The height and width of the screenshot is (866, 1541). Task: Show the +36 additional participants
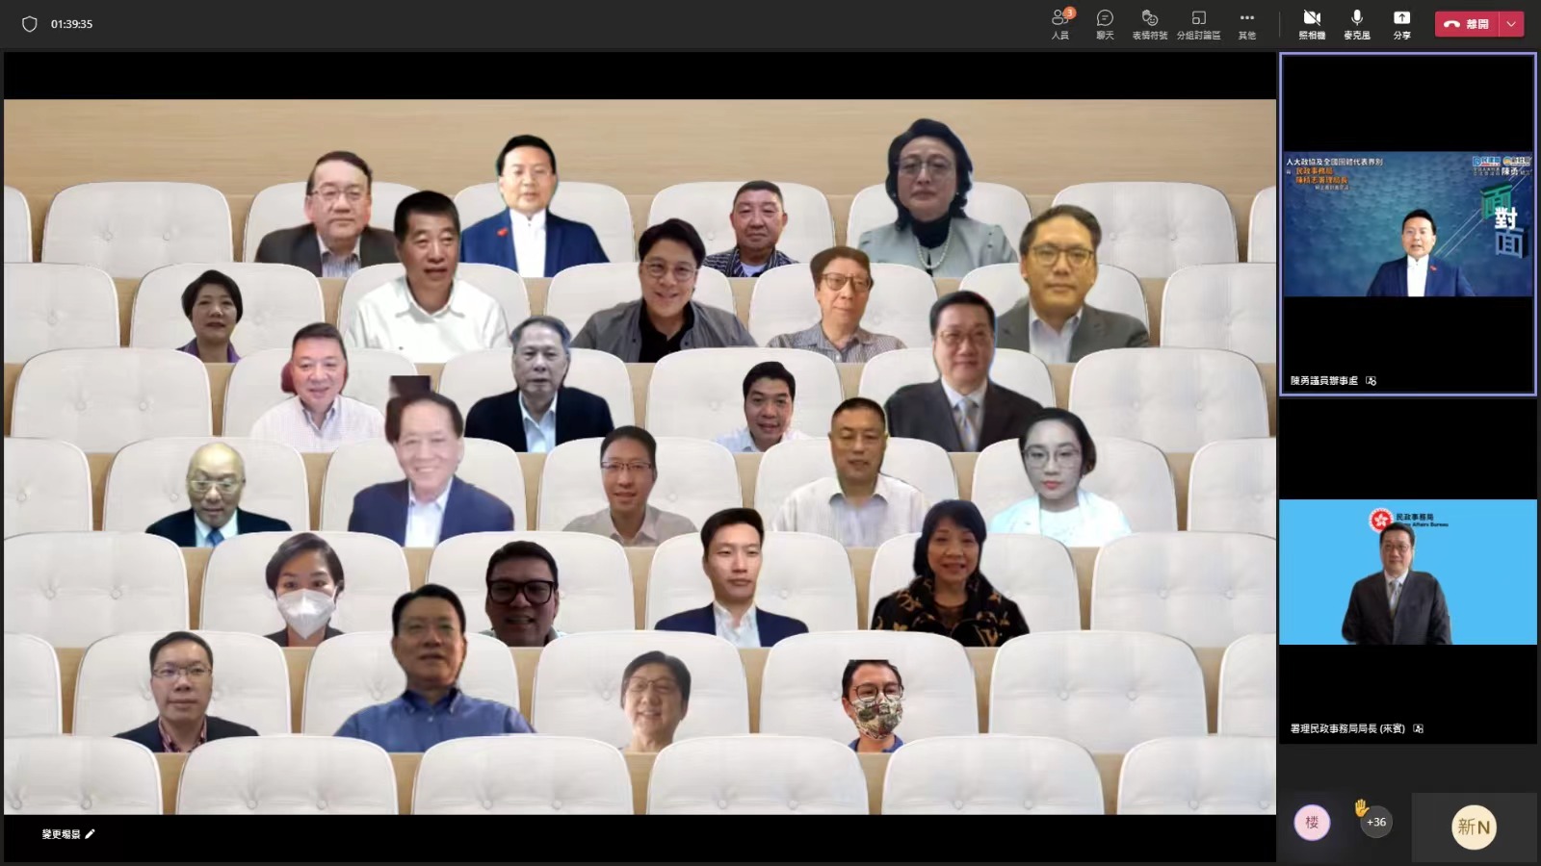[x=1376, y=823]
